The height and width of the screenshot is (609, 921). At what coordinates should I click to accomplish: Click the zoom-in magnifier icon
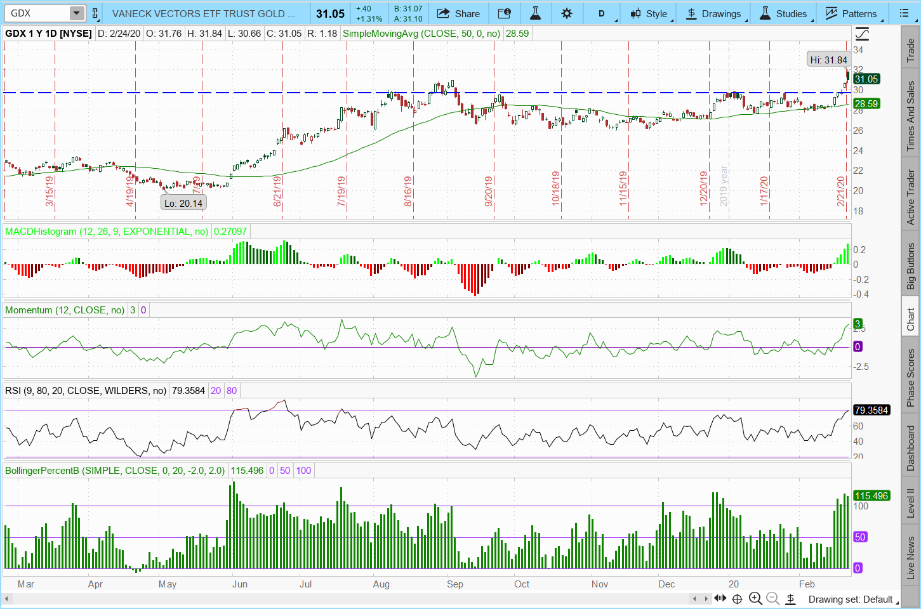755,598
